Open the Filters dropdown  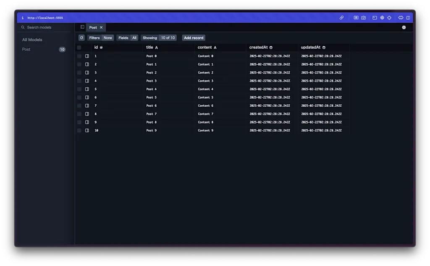pyautogui.click(x=100, y=38)
